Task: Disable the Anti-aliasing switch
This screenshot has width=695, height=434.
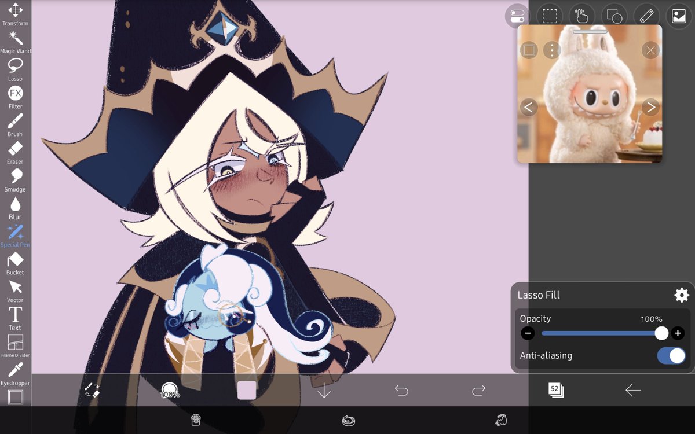Action: 671,356
